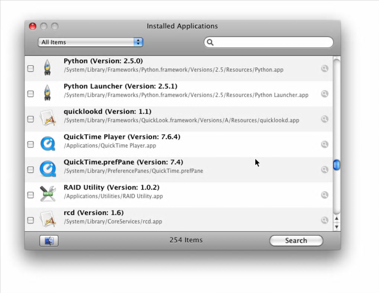Image resolution: width=379 pixels, height=293 pixels.
Task: Click the scrollbar up arrow
Action: tap(337, 219)
